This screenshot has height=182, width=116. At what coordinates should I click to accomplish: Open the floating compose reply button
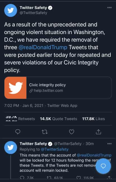point(103,166)
